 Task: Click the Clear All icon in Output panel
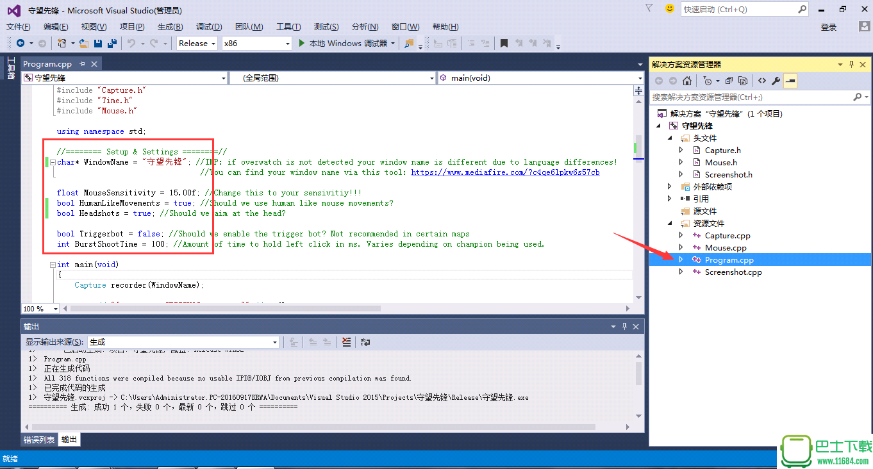[347, 342]
